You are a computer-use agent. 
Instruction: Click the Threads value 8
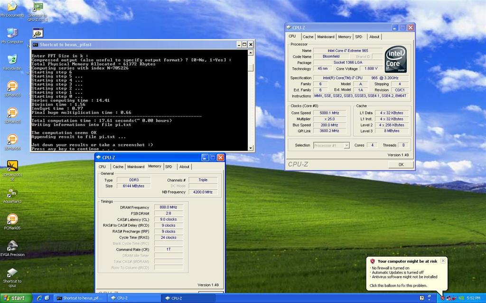[x=403, y=145]
